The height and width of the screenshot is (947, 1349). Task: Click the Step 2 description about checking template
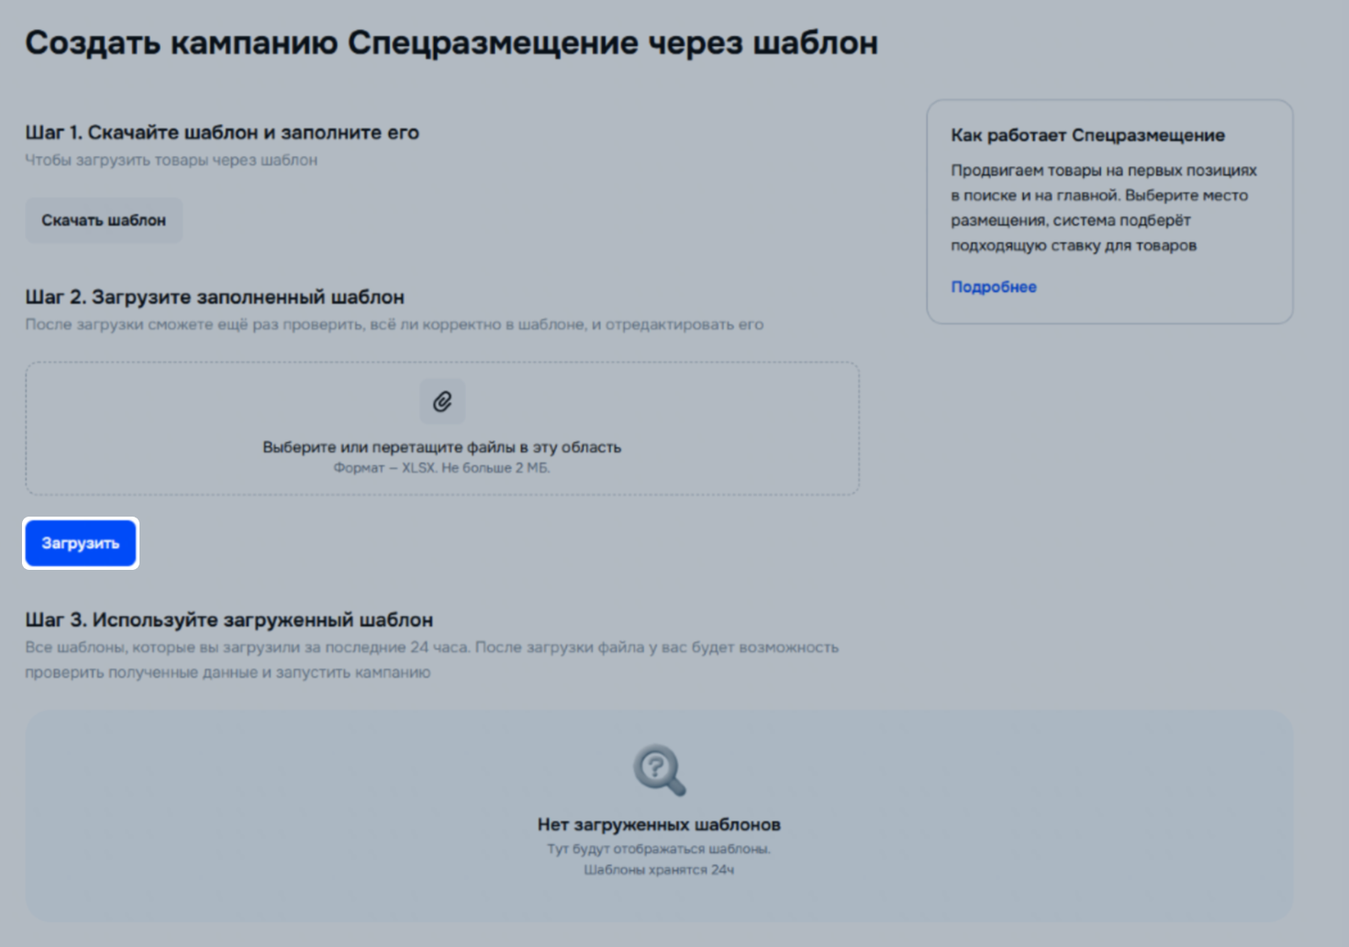pos(394,325)
